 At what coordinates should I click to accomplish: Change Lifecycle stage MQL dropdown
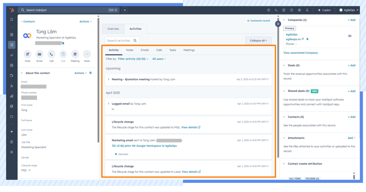coord(26,170)
